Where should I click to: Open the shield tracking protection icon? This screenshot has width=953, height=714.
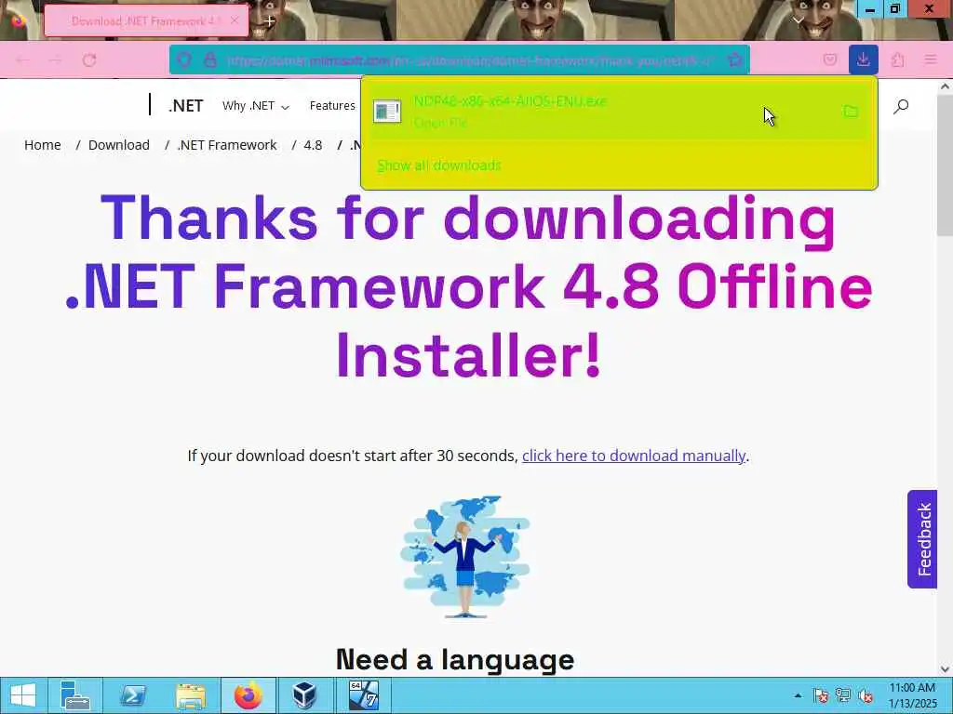pyautogui.click(x=184, y=59)
